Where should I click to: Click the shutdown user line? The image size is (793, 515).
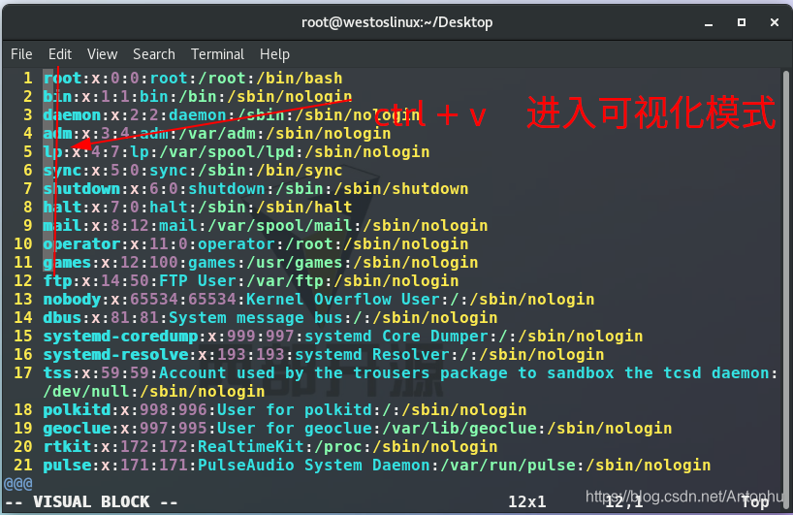tap(256, 189)
